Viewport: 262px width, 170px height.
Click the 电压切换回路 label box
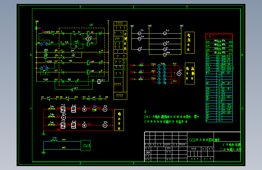190,74
